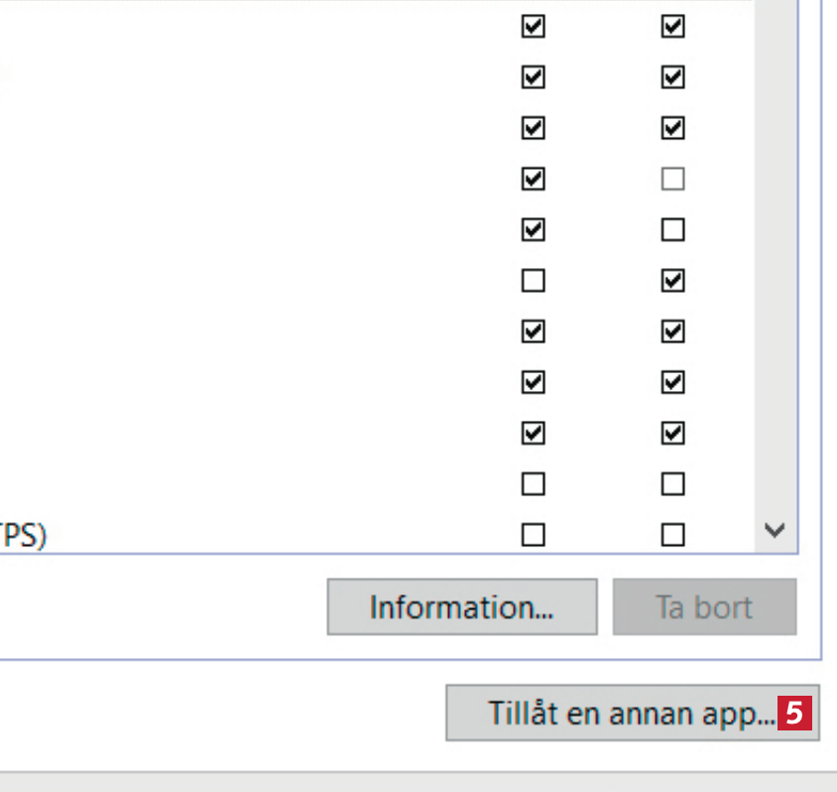The width and height of the screenshot is (837, 792).
Task: Uncheck the left checkbox in the first row
Action: (534, 27)
